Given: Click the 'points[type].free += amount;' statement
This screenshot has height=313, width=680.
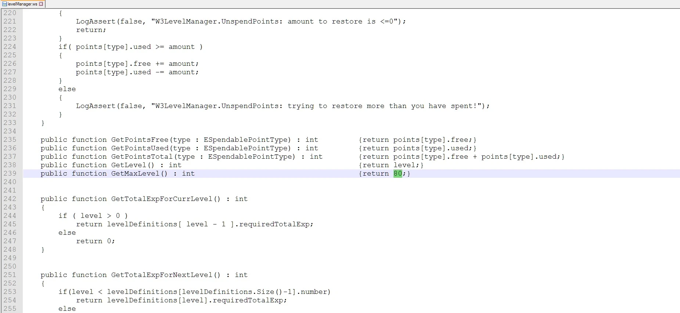Looking at the screenshot, I should (137, 64).
